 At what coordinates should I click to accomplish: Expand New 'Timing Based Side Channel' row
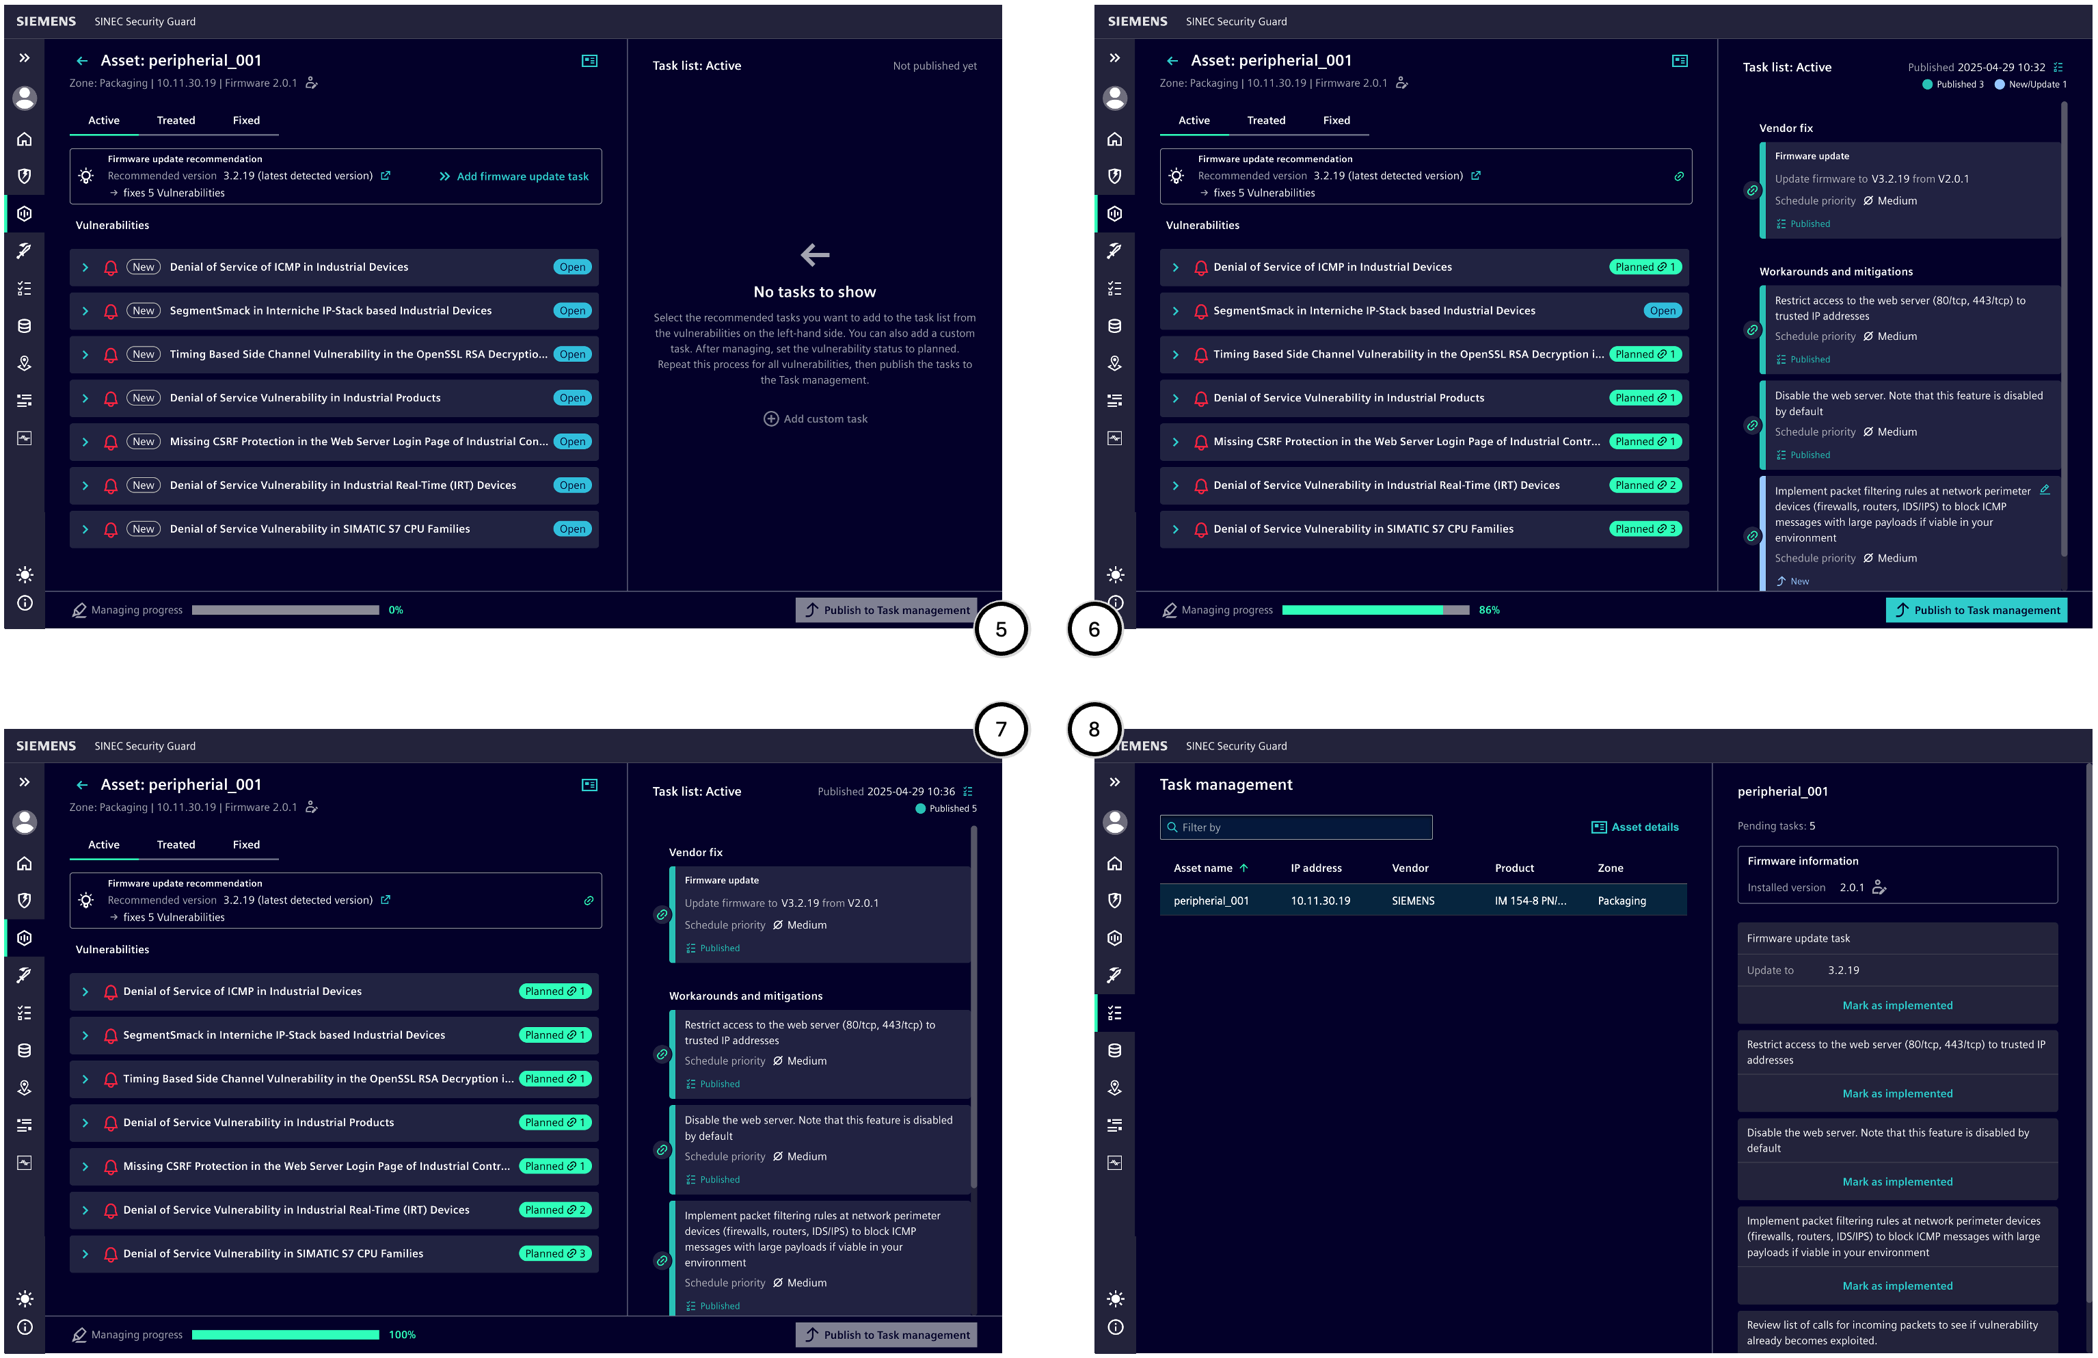85,354
